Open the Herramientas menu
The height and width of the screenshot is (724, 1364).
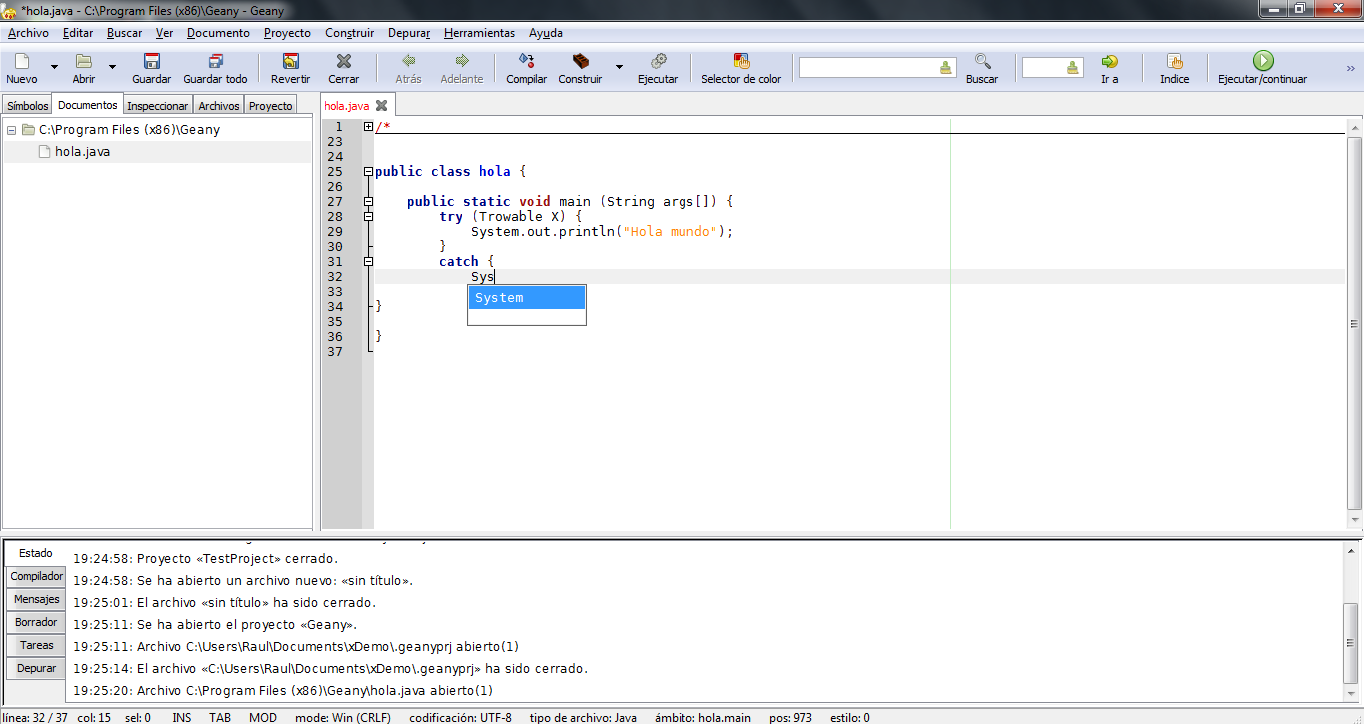click(480, 33)
